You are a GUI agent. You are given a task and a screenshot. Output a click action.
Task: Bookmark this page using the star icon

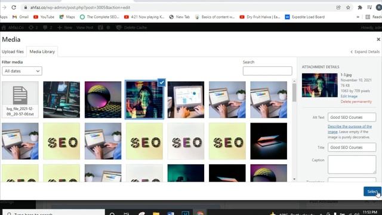(x=348, y=8)
